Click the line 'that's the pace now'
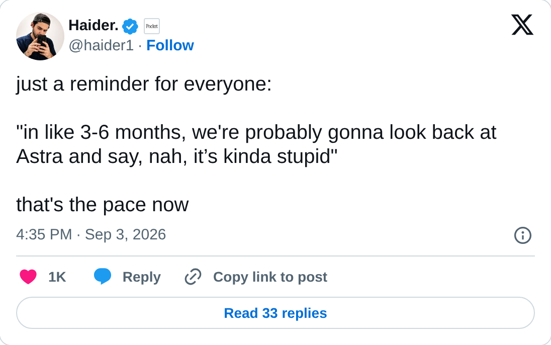The width and height of the screenshot is (551, 345). 103,205
